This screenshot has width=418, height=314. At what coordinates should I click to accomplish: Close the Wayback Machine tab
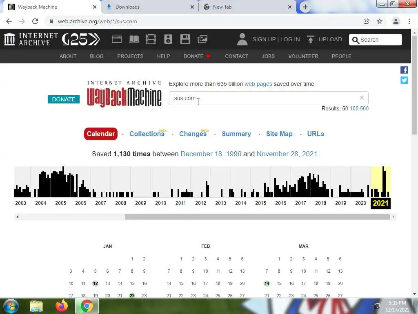point(95,7)
